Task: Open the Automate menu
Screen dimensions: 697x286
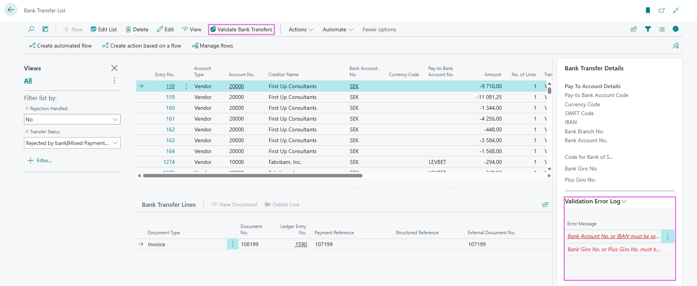Action: pyautogui.click(x=338, y=29)
